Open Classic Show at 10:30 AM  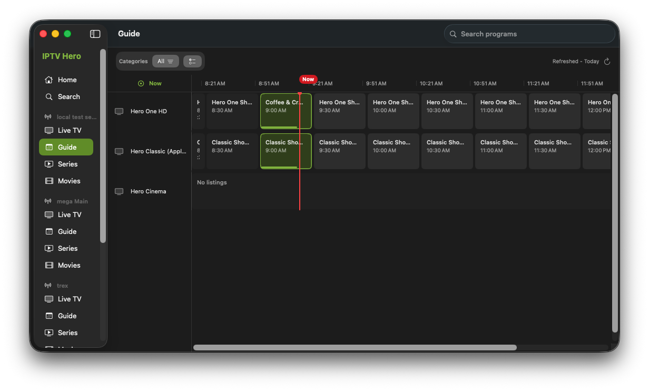pos(447,151)
